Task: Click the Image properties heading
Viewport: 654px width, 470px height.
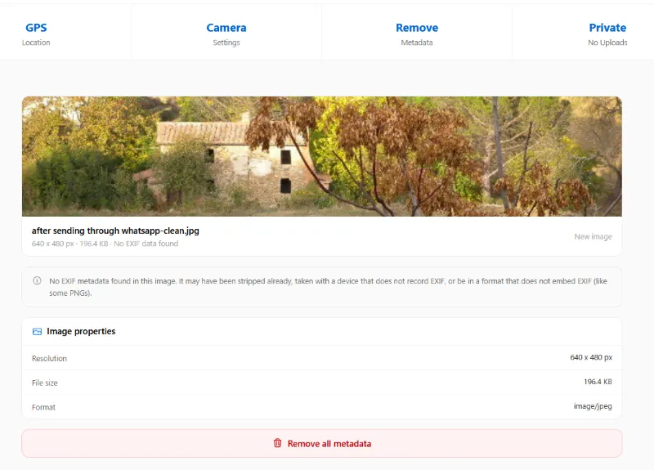Action: [81, 331]
